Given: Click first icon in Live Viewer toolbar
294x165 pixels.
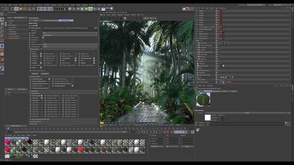Looking at the screenshot, I should [102, 18].
